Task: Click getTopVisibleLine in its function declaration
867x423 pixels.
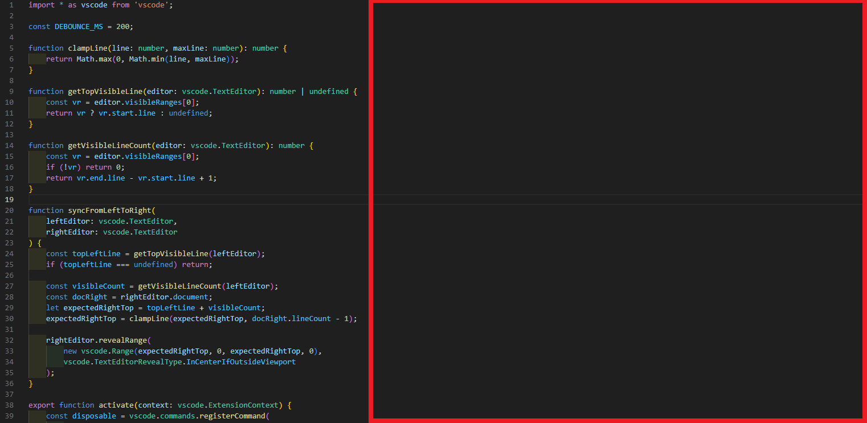Action: click(x=105, y=92)
